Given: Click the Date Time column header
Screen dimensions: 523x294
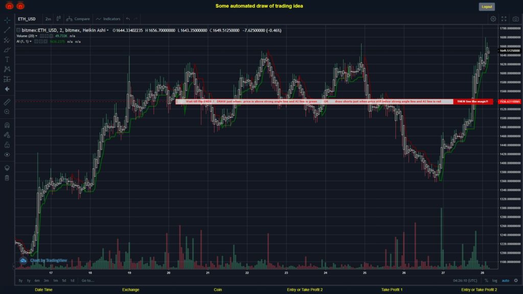Looking at the screenshot, I should coord(44,290).
